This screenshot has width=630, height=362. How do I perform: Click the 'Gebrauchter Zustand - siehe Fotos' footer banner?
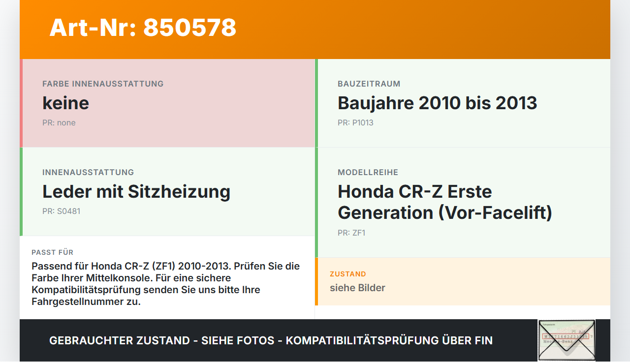tap(271, 340)
